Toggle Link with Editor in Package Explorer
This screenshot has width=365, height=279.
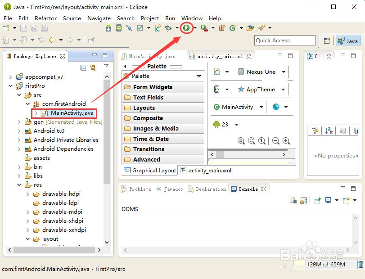pos(93,67)
